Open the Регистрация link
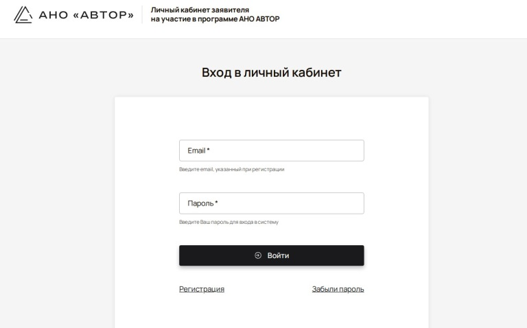The width and height of the screenshot is (527, 328). coord(202,289)
